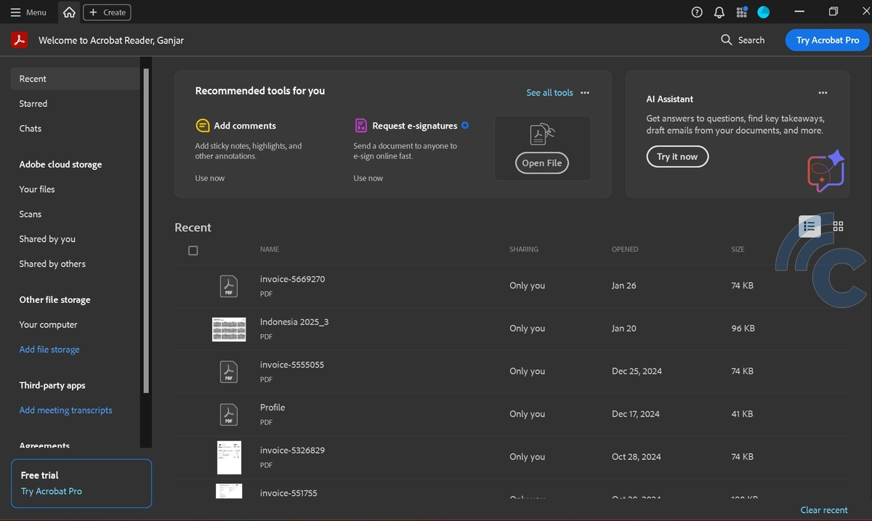
Task: Click the Jan 26 opened date
Action: [623, 286]
